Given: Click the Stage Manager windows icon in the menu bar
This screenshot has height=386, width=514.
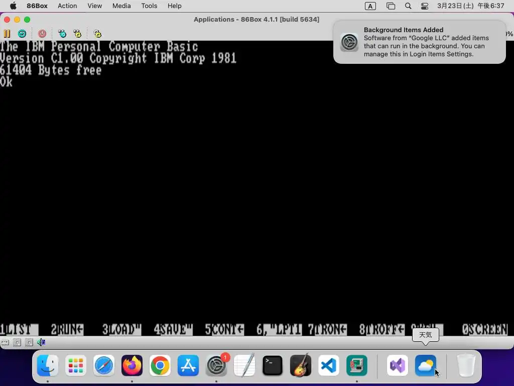Looking at the screenshot, I should [x=391, y=6].
